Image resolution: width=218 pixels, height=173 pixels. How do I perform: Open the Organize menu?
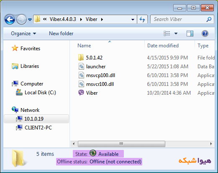tap(23, 34)
